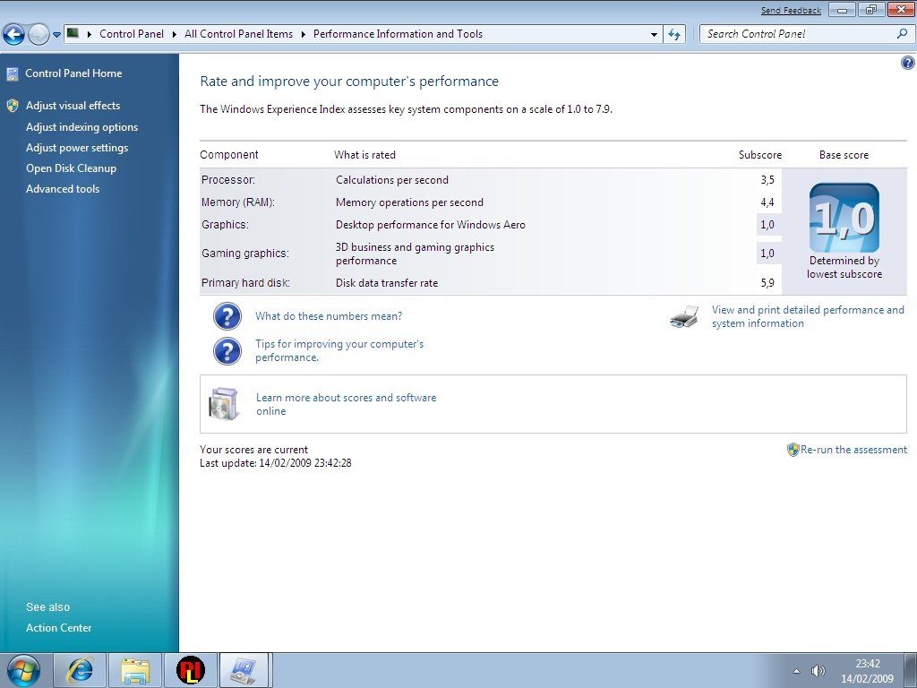Restore down the Control Panel window

pyautogui.click(x=871, y=10)
